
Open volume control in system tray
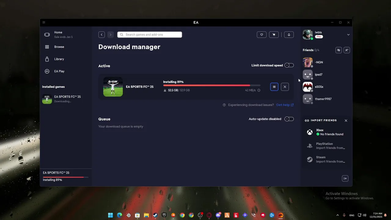[364, 215]
